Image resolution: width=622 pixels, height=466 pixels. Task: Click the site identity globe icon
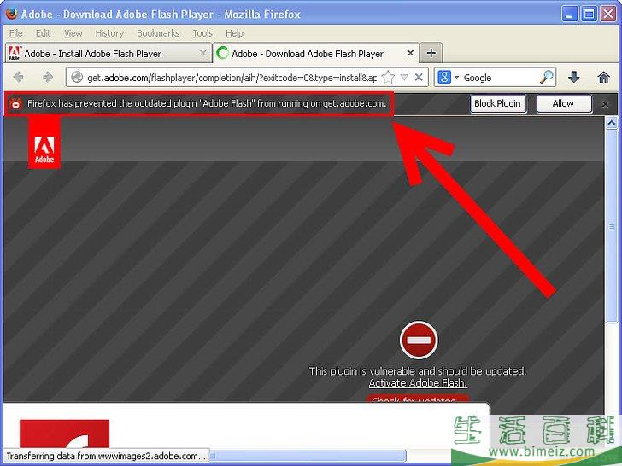[77, 78]
